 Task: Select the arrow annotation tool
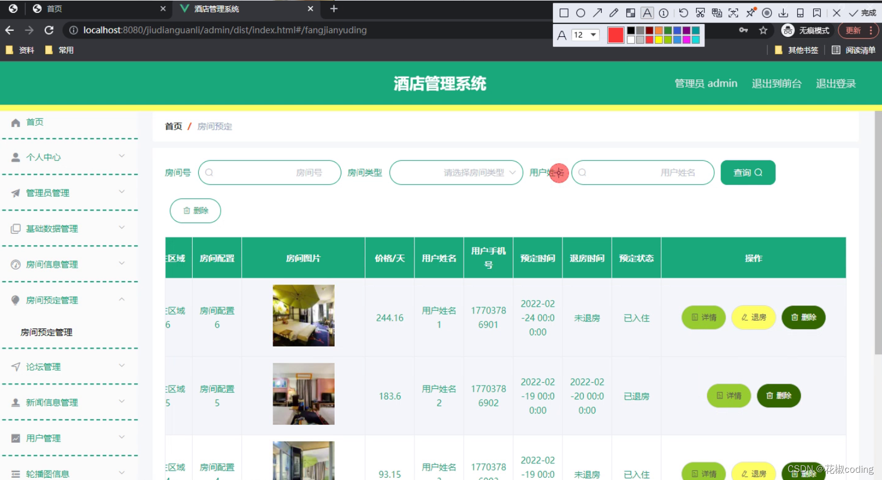[597, 13]
